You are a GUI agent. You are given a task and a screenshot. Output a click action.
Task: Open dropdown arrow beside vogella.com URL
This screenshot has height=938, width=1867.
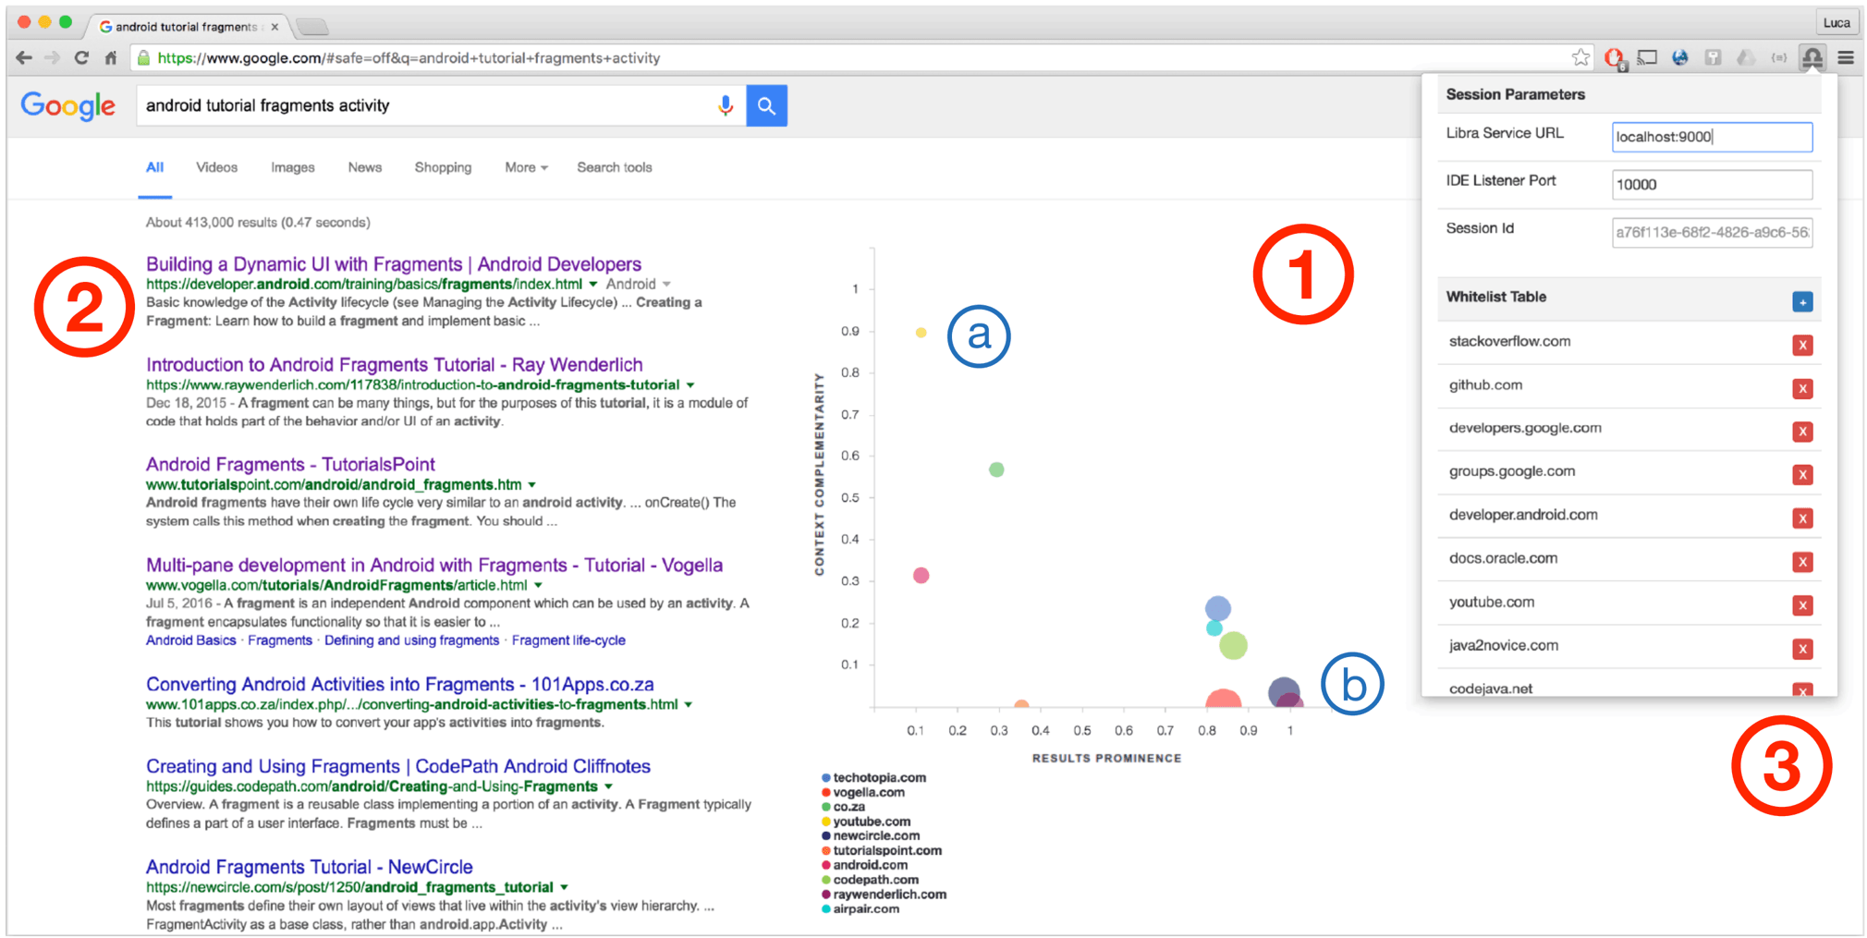(538, 586)
